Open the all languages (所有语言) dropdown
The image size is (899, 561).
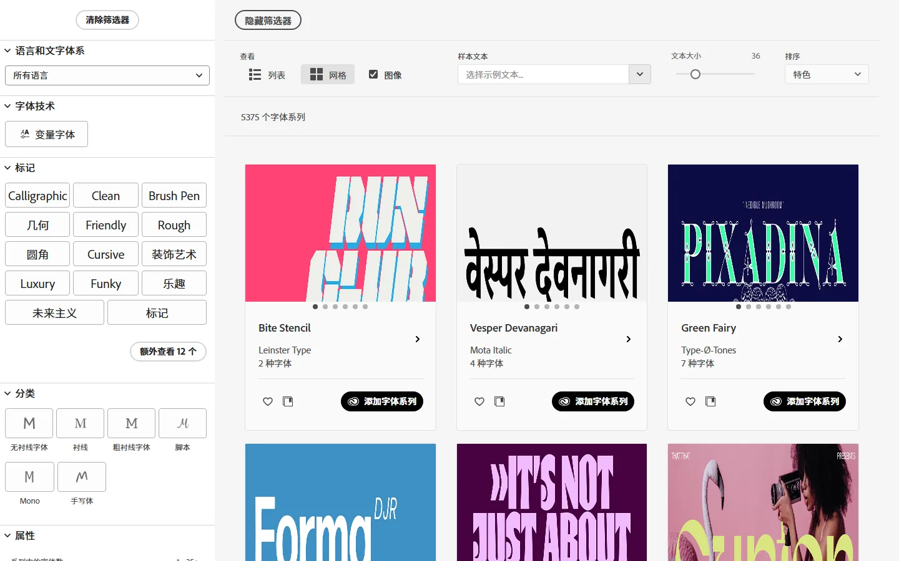click(x=107, y=75)
